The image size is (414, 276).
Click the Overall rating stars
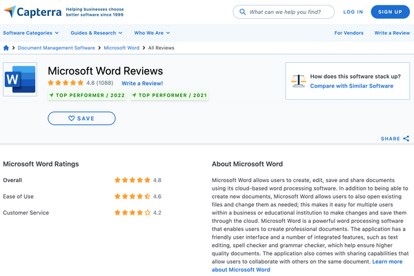[x=132, y=180]
